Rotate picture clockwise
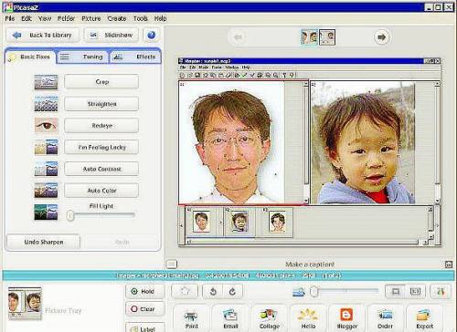Image resolution: width=457 pixels, height=332 pixels. point(233,292)
